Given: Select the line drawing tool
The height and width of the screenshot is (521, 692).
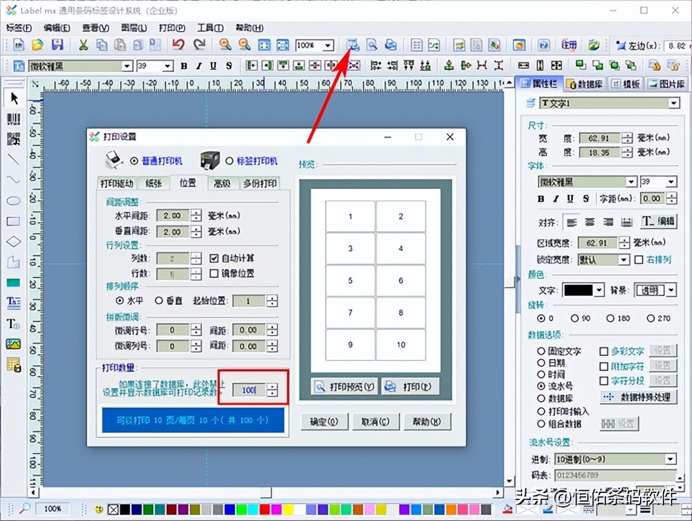Looking at the screenshot, I should click(14, 160).
